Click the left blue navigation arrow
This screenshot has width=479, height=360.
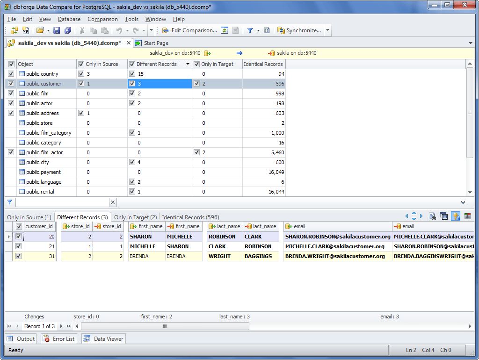pos(406,216)
